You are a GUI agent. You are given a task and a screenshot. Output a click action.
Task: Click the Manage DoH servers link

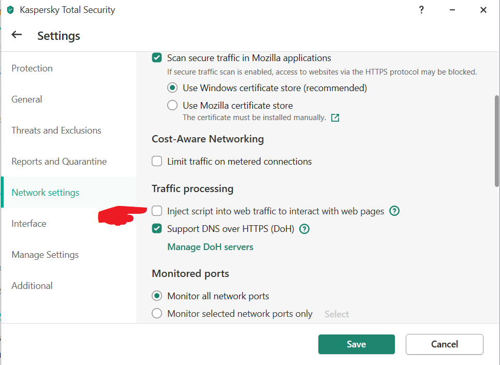pyautogui.click(x=210, y=247)
